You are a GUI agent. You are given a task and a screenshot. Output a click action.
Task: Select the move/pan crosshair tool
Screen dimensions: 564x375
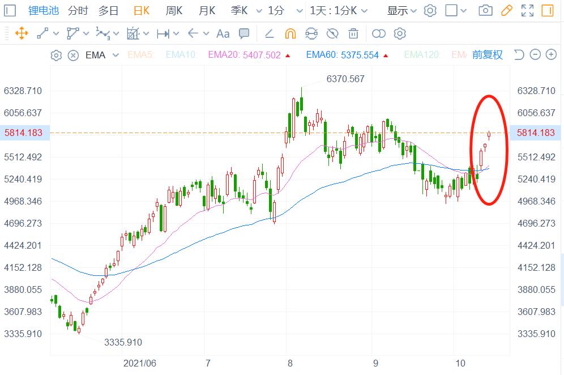[22, 33]
